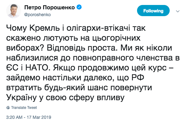Image resolution: width=188 pixels, height=121 pixels.
Task: Click the globe icon beside Translate Tweet
Action: coord(8,108)
